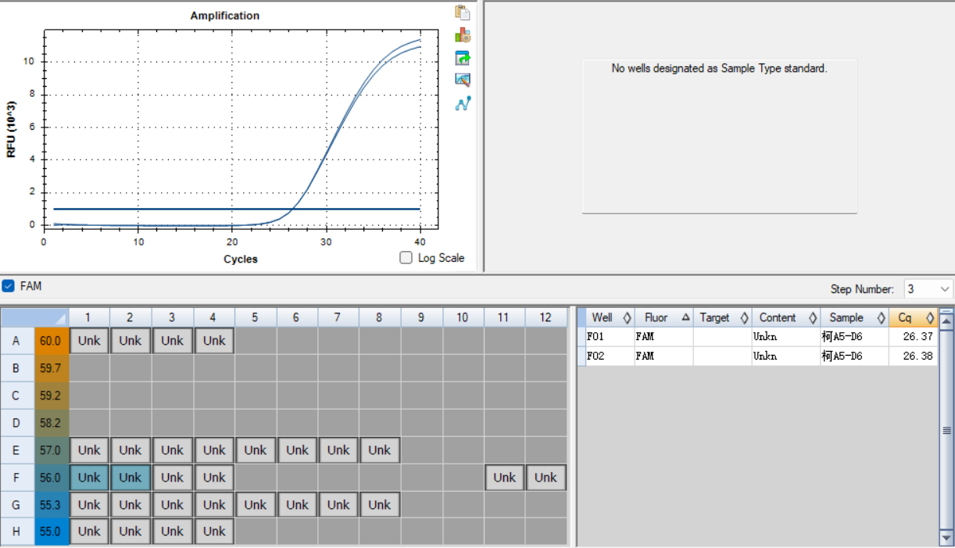Viewport: 955px width, 548px height.
Task: Click the Well column header
Action: [x=610, y=317]
